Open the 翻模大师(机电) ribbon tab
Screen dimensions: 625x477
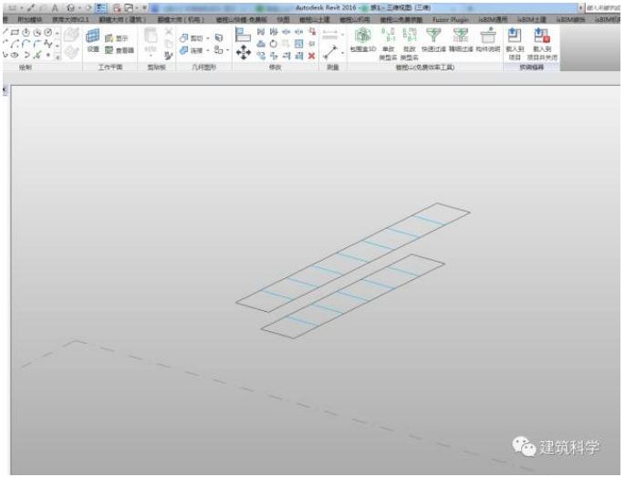pyautogui.click(x=181, y=19)
